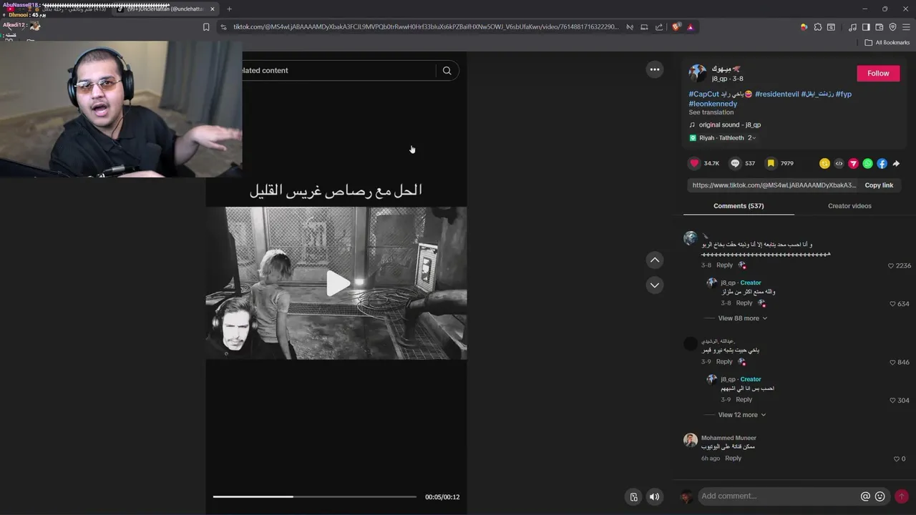This screenshot has width=916, height=515.
Task: Open the Leo AI colorful icon
Action: click(804, 27)
